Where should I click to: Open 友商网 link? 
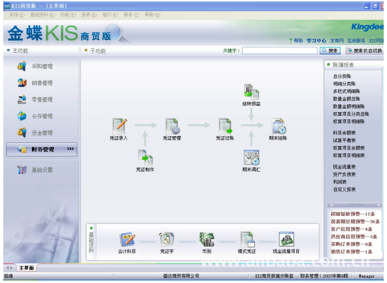(x=337, y=41)
